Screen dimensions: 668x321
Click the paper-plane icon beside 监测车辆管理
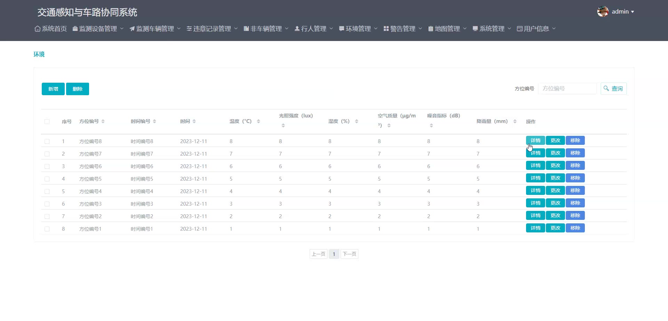click(x=132, y=29)
